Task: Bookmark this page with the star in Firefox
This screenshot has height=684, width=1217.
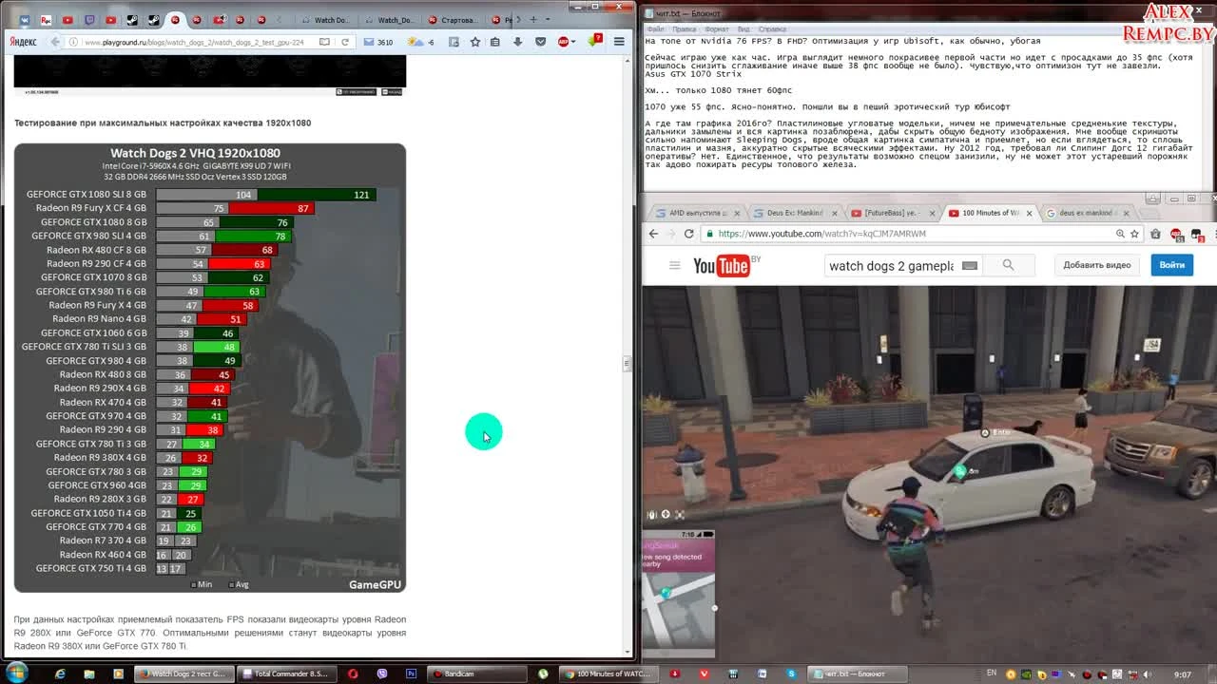Action: point(474,42)
